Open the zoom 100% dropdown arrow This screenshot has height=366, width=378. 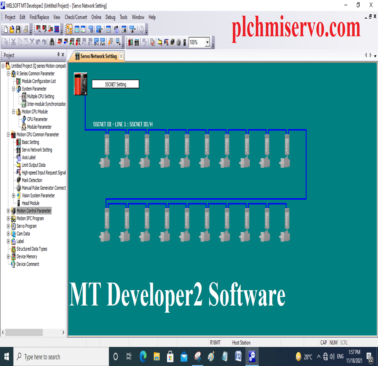click(207, 42)
